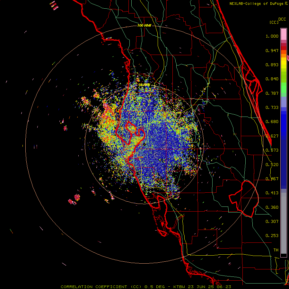Viewport: 289px width, 289px height.
Task: Click the NEXLAB-College of DuPage credit text
Action: point(257,4)
